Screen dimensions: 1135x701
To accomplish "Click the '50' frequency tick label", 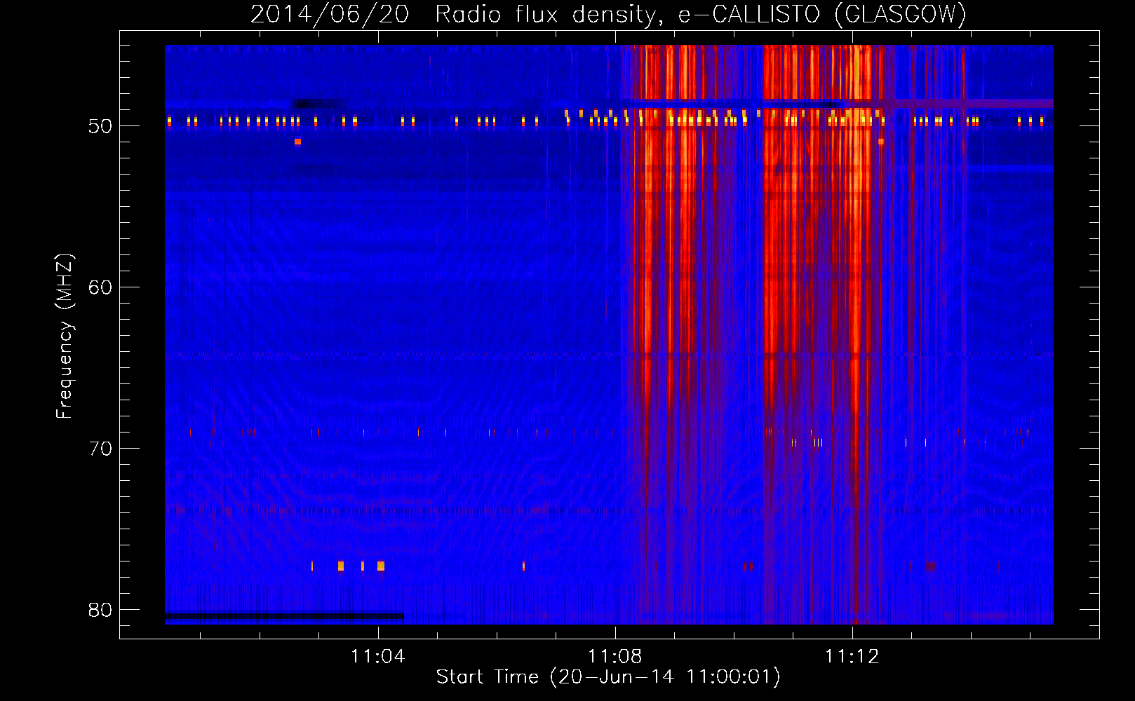I will pyautogui.click(x=100, y=126).
